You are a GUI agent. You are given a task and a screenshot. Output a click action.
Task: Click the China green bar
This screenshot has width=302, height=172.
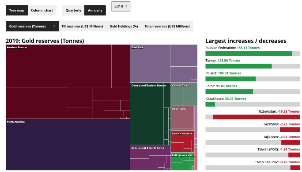pos(229,92)
